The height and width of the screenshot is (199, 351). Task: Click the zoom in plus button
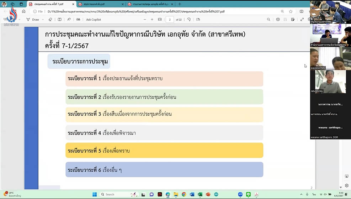point(152,20)
